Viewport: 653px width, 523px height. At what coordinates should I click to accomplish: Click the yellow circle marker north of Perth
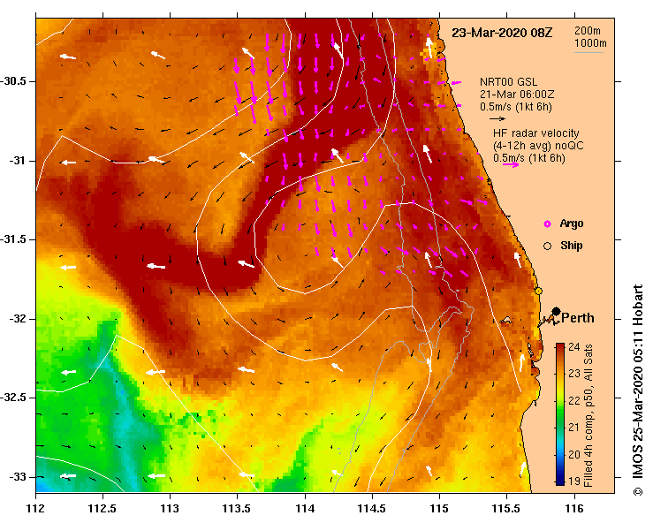point(538,291)
